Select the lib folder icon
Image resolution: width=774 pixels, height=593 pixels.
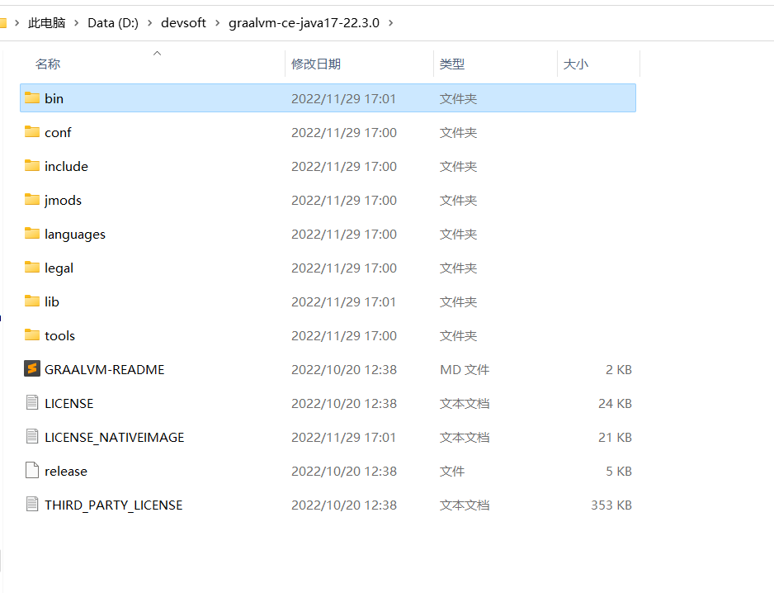[32, 301]
